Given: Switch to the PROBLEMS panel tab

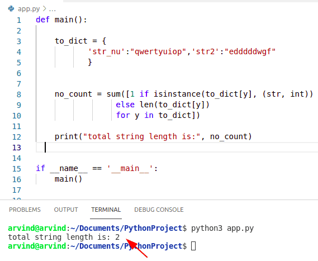Looking at the screenshot, I should [x=25, y=210].
